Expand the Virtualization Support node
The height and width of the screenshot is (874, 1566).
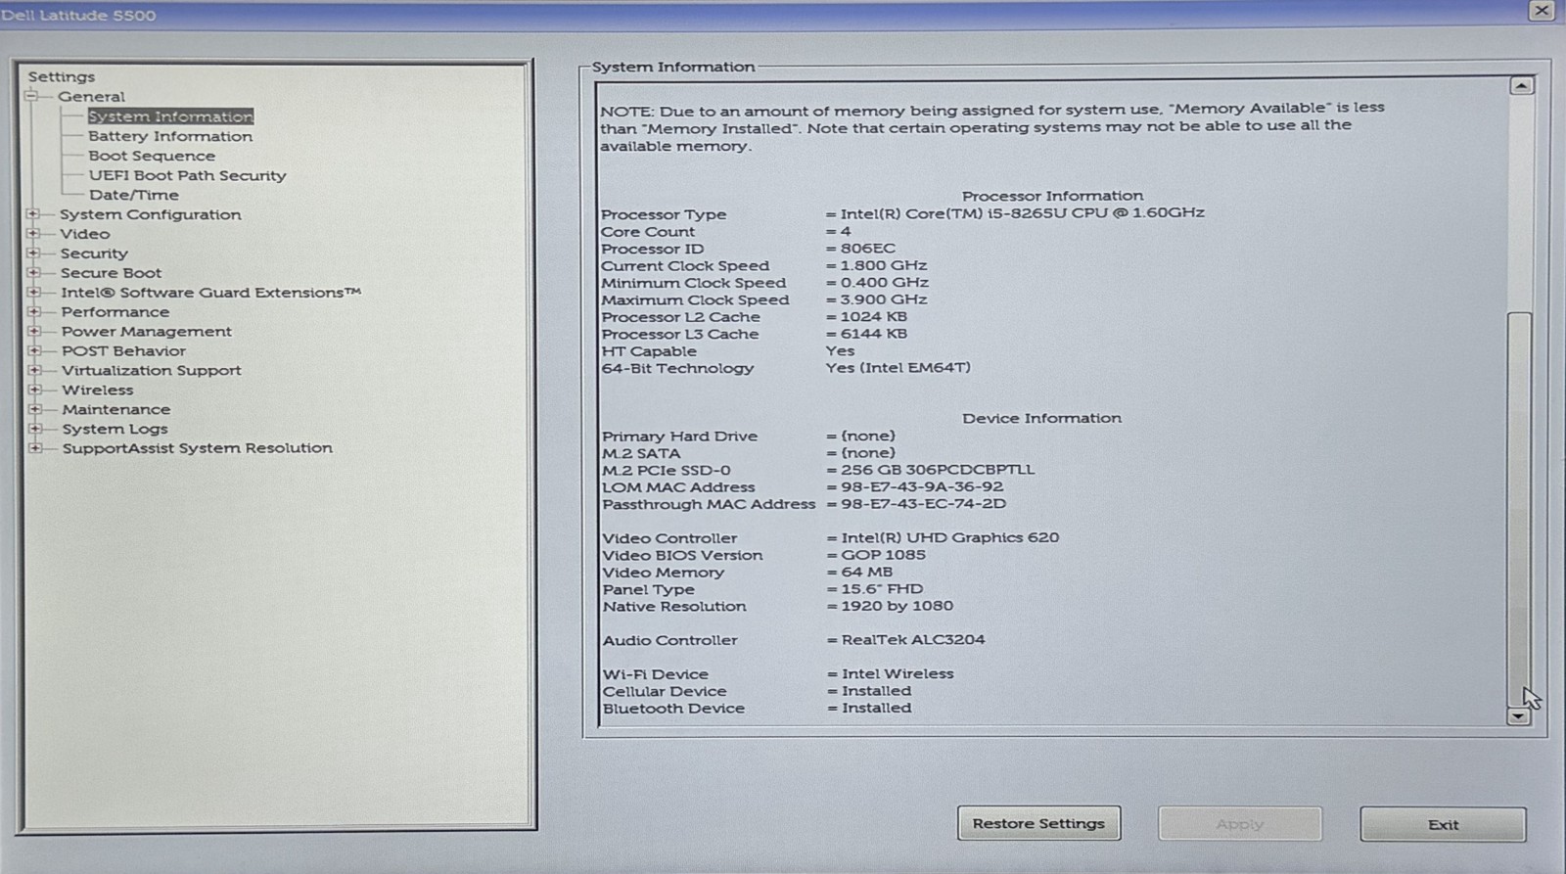(34, 370)
